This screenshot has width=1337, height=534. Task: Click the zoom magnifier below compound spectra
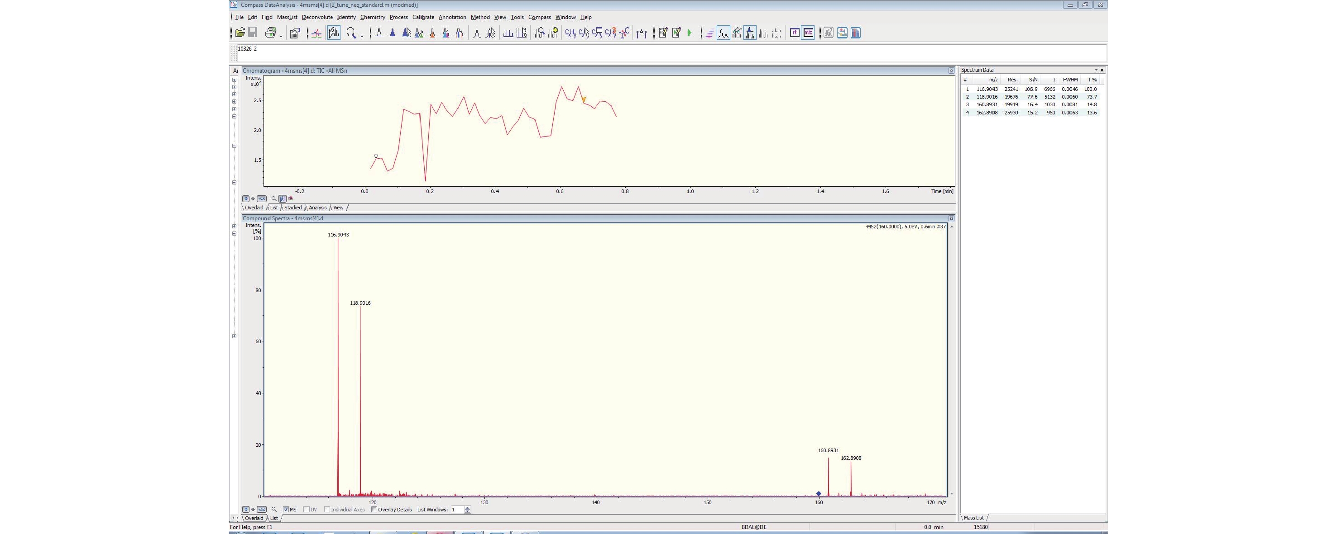point(274,510)
